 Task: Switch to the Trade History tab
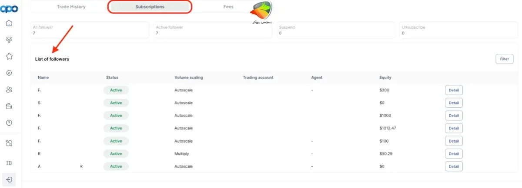tap(71, 7)
